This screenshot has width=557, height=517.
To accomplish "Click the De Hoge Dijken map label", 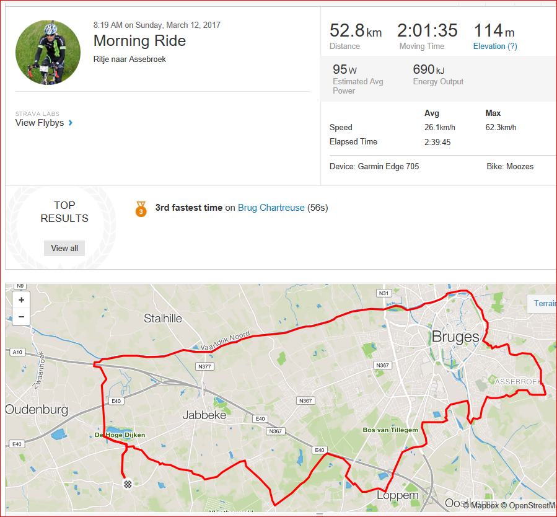I will [120, 435].
